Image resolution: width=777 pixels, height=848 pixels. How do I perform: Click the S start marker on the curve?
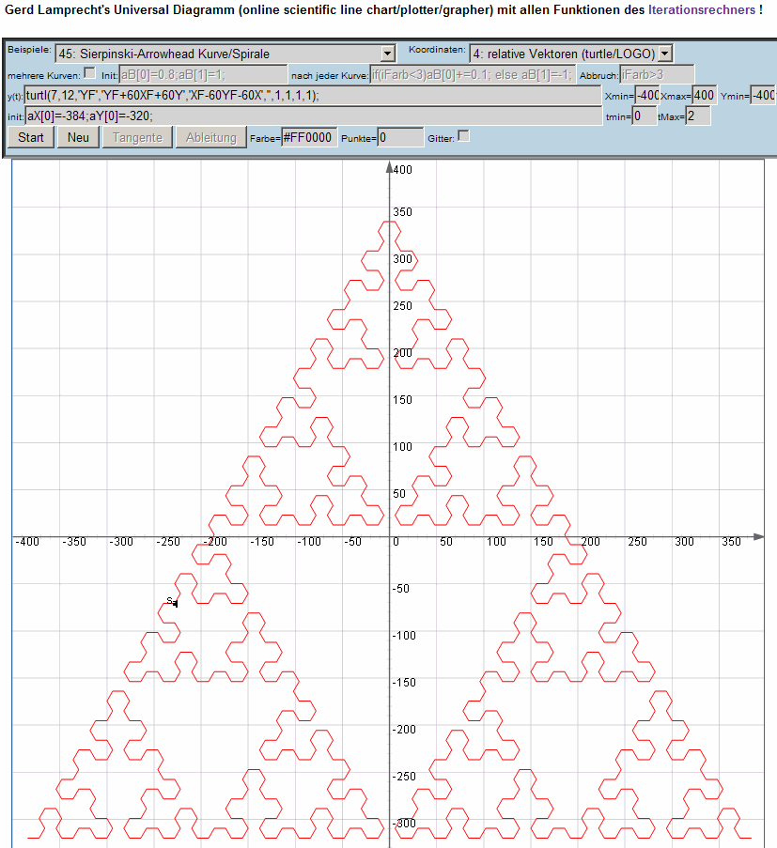coord(172,601)
